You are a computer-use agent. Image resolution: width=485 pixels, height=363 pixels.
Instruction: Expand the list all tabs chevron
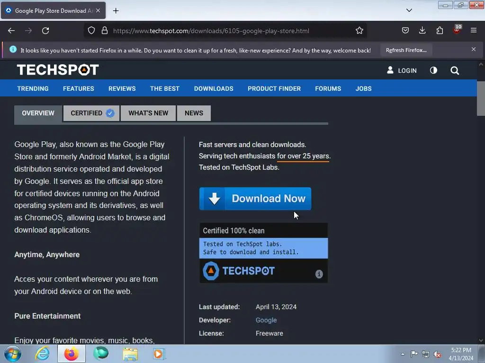(409, 10)
